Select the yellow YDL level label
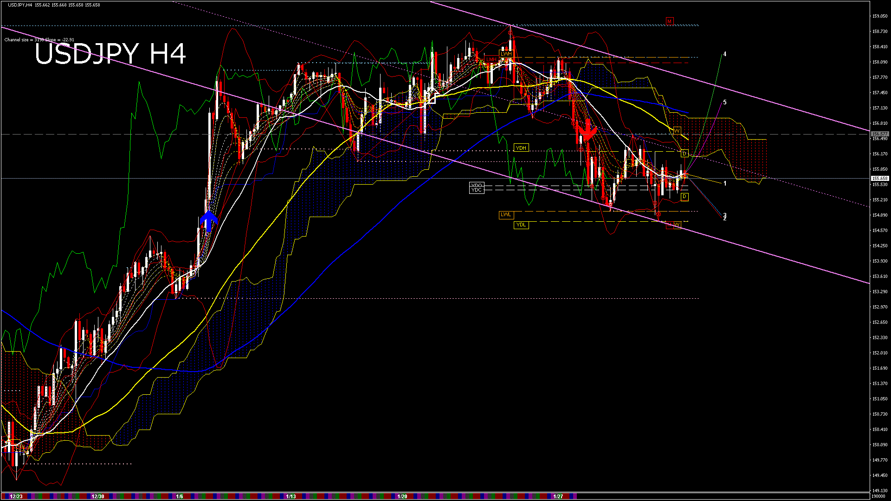 [521, 225]
